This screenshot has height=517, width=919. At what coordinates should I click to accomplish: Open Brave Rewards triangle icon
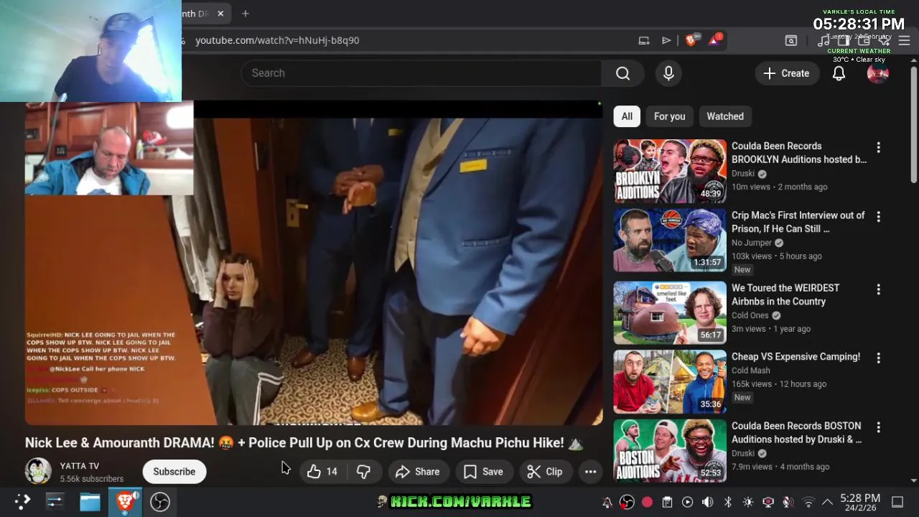pos(714,40)
